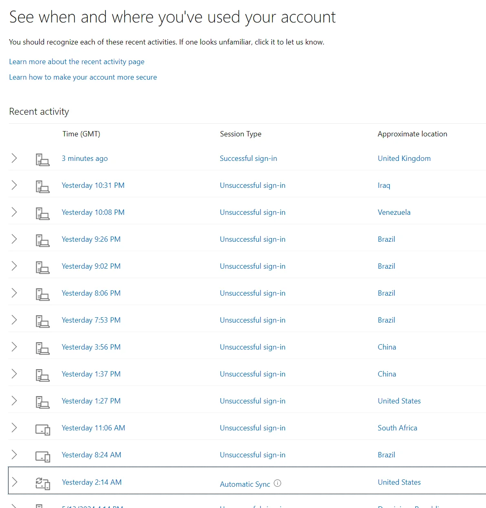Click the device icon beside Yesterday 8:06 PM
Viewport: 486px width, 508px height.
42,294
